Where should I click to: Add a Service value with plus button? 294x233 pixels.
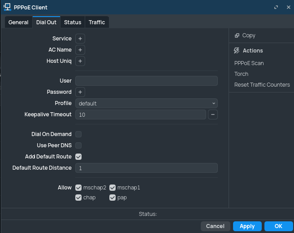pyautogui.click(x=80, y=39)
